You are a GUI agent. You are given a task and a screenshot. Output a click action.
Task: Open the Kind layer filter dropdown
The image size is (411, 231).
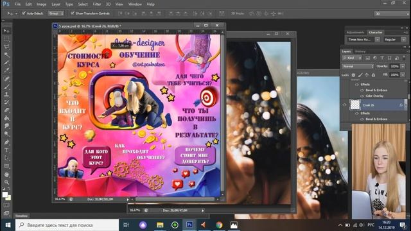pos(352,58)
